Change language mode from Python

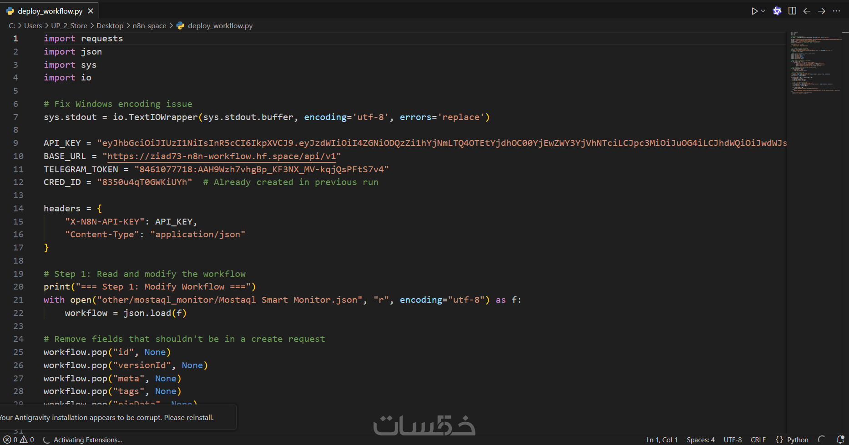pos(792,440)
